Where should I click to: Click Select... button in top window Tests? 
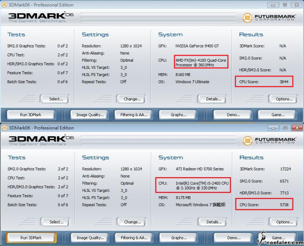55,99
